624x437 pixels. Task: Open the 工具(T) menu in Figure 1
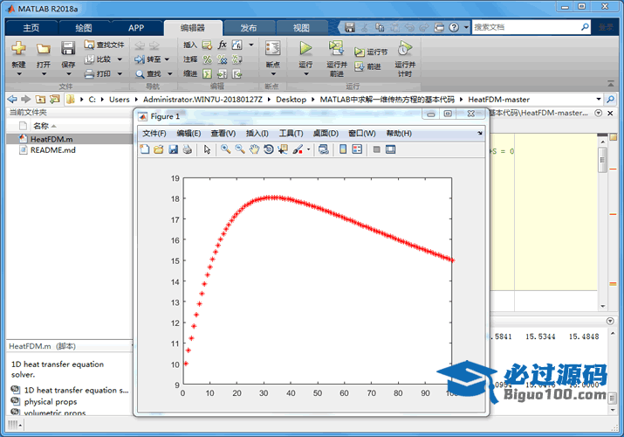(x=291, y=134)
